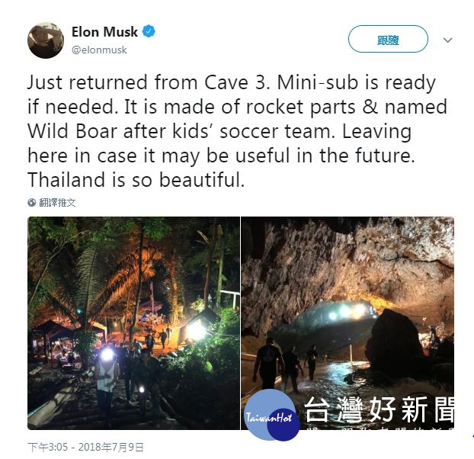Click the TaiwanHot circular logo
The height and width of the screenshot is (459, 474).
pos(271,415)
